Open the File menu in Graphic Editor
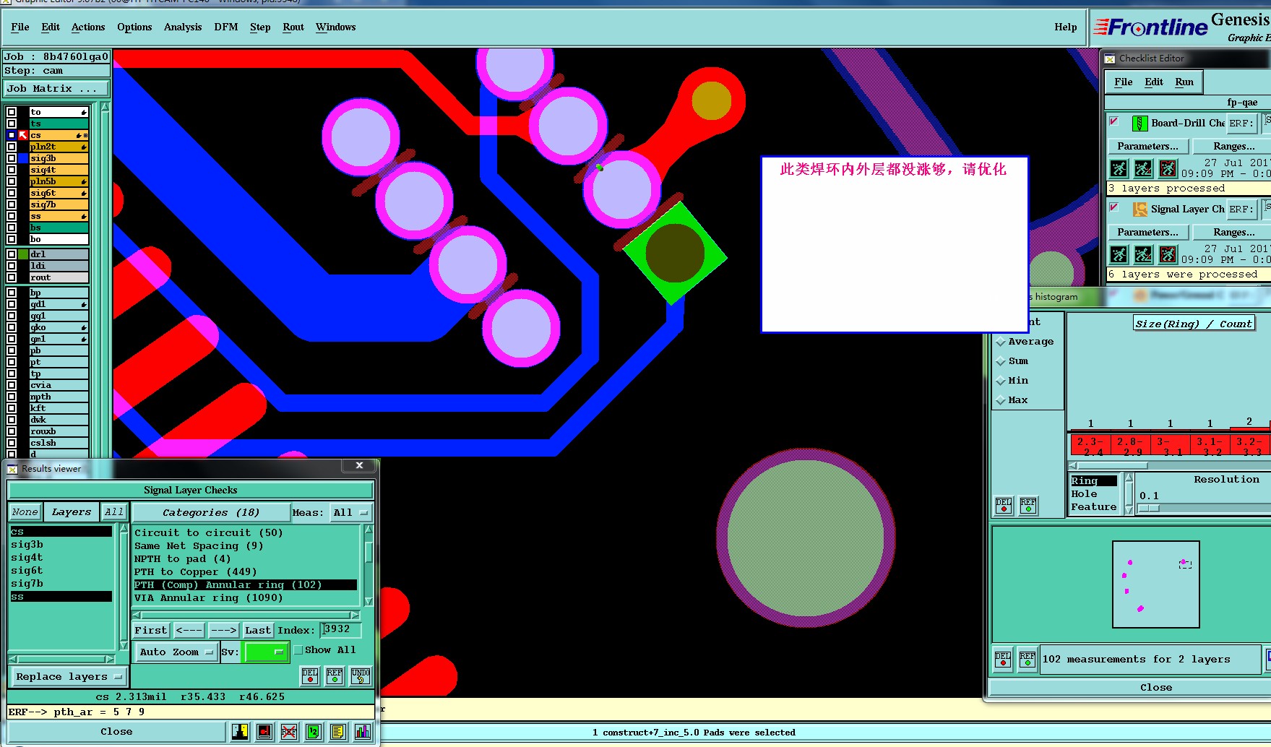 (20, 27)
